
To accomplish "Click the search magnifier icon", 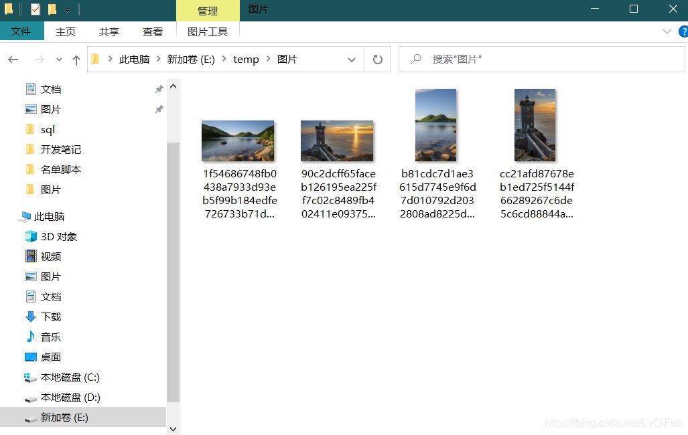I will (x=415, y=59).
